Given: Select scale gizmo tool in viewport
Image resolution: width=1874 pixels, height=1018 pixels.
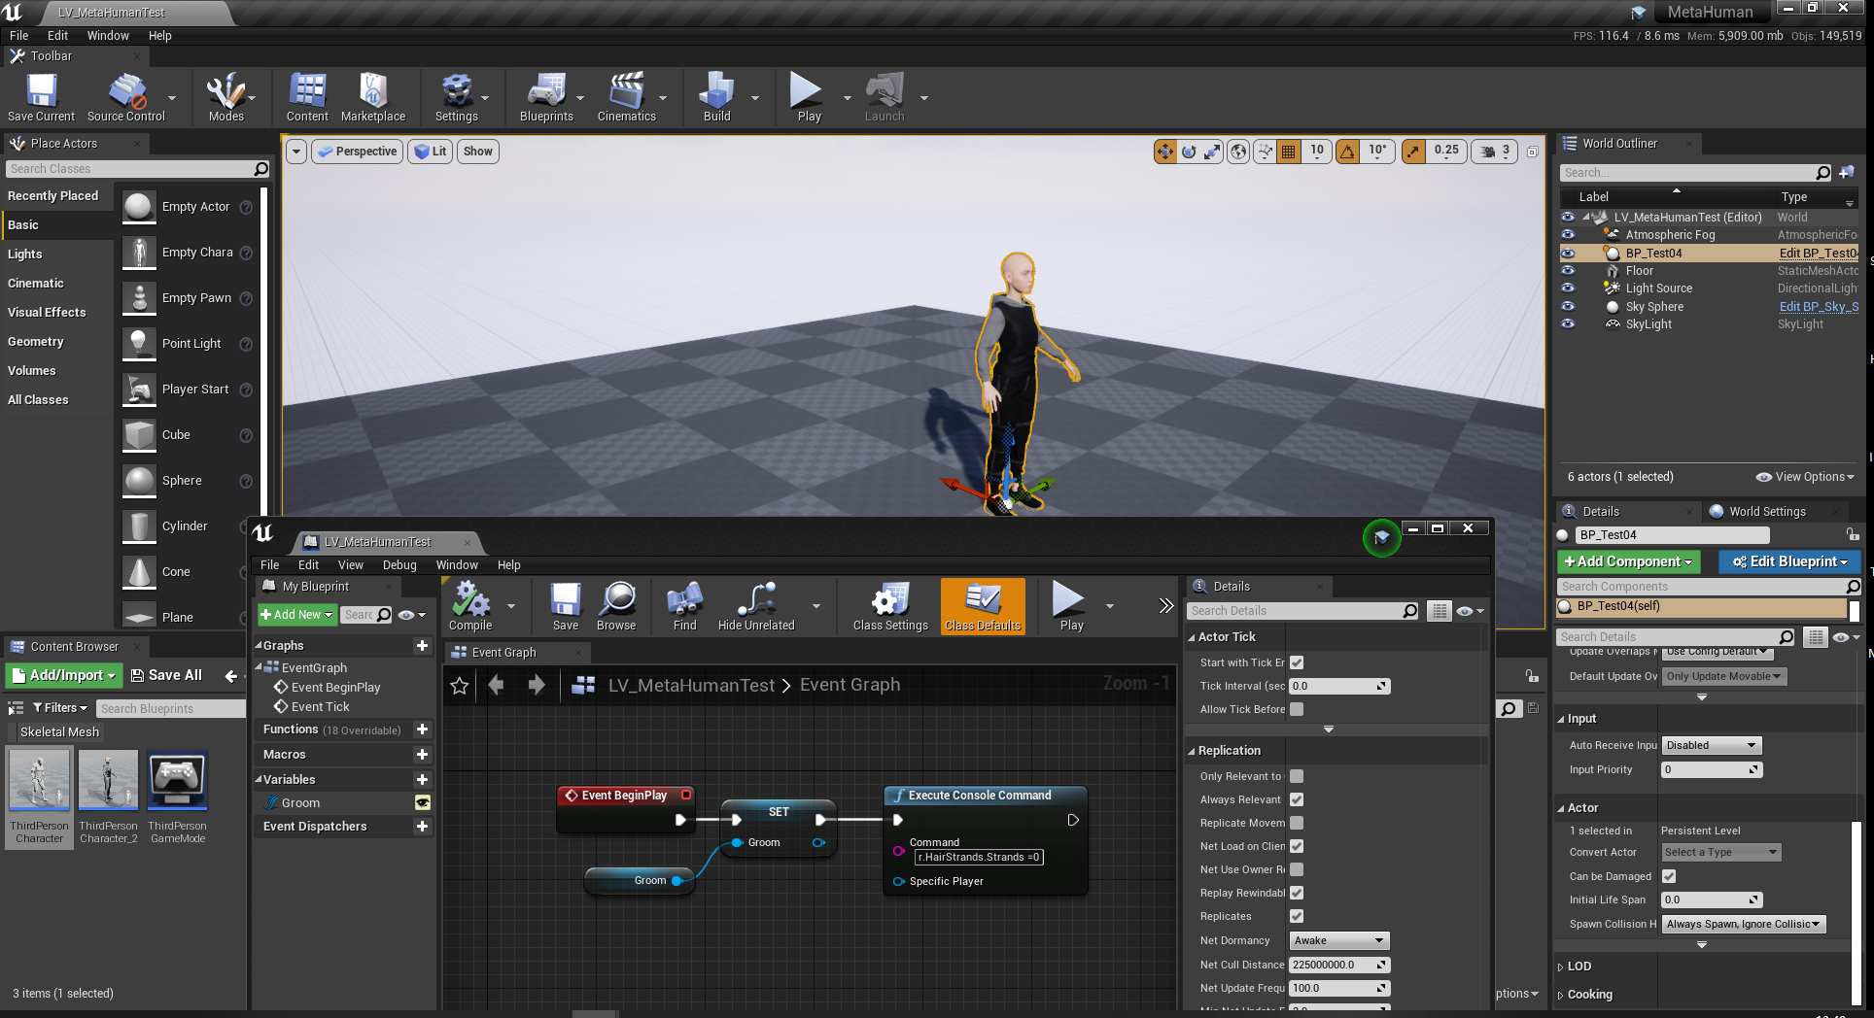Looking at the screenshot, I should (x=1213, y=152).
